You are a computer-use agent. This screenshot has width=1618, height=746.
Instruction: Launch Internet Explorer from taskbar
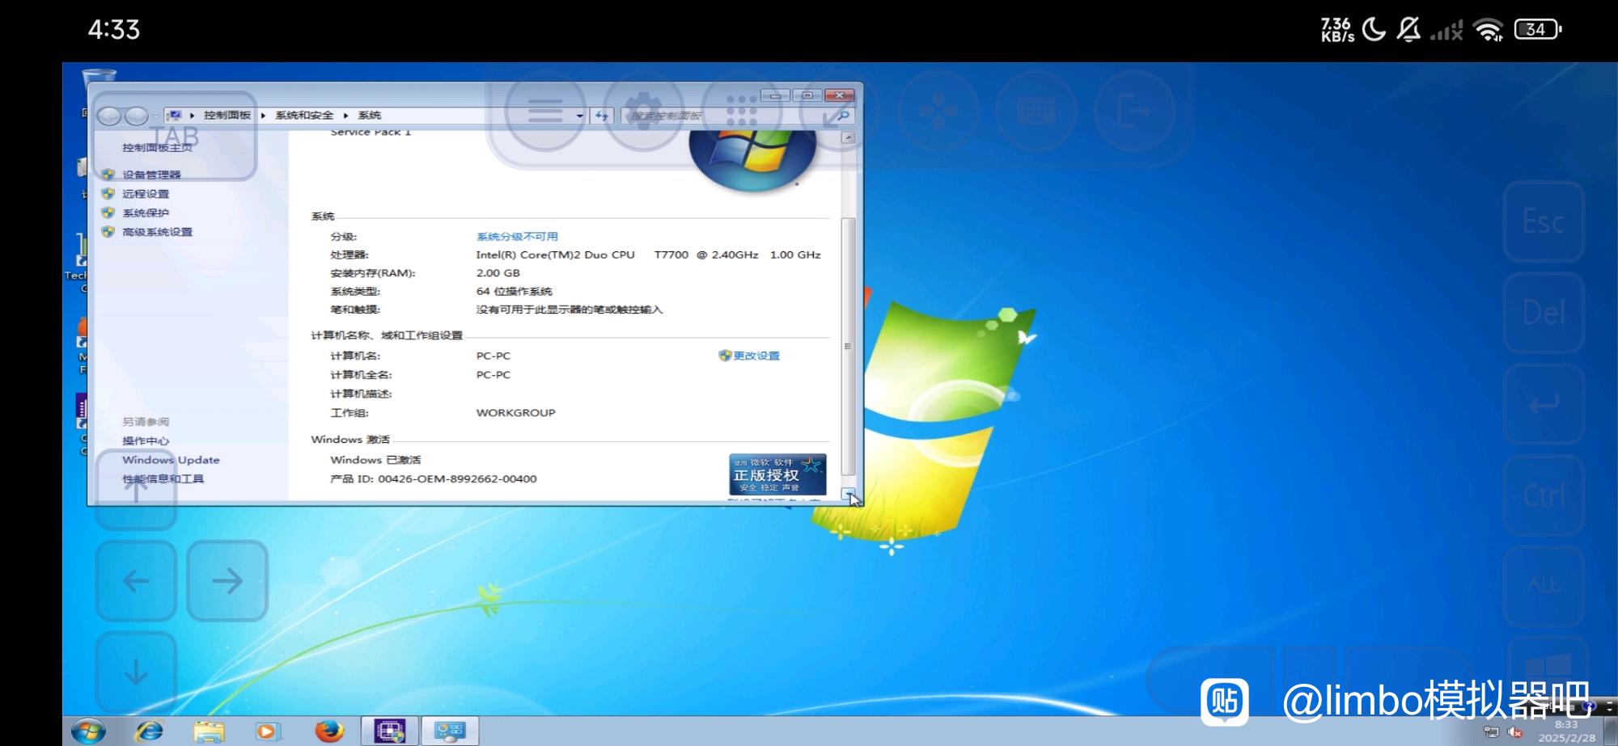149,731
